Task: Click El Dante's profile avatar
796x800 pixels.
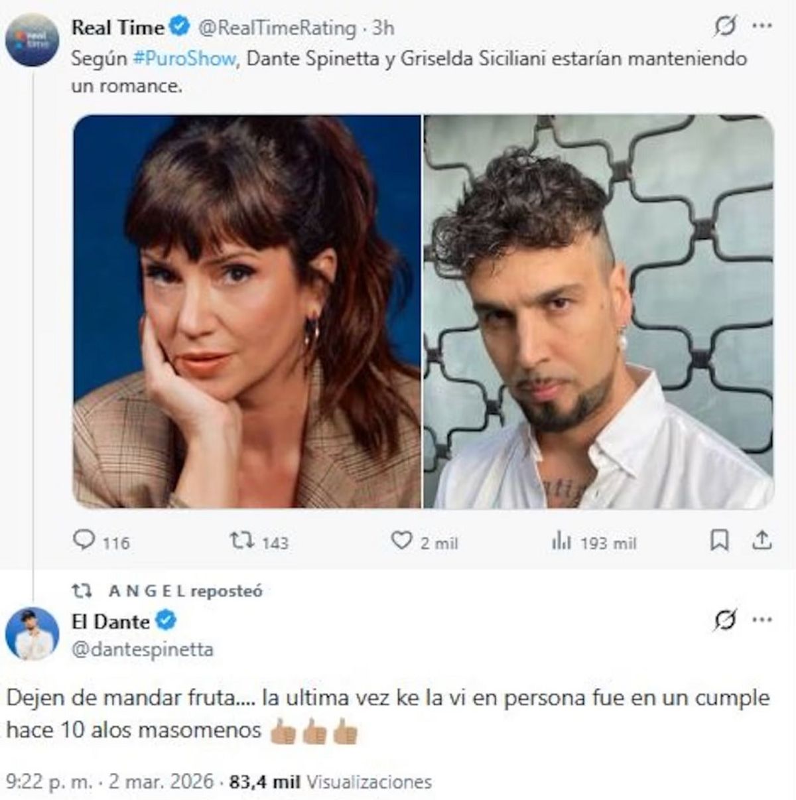Action: click(x=32, y=633)
